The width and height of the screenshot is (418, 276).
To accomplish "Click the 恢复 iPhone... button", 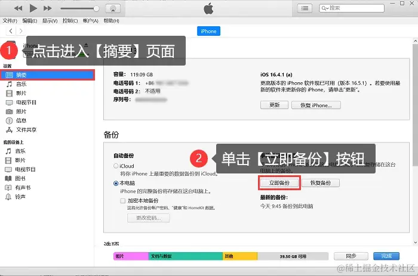I will click(316, 105).
